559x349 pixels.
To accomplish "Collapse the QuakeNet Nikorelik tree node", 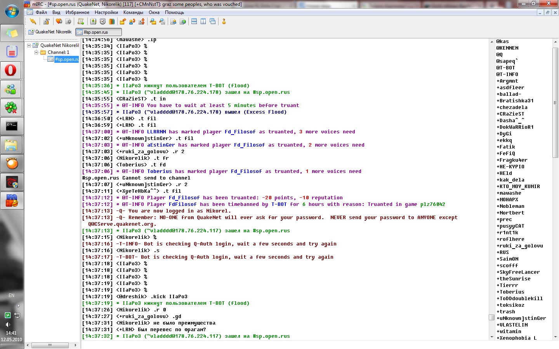I will coord(29,45).
